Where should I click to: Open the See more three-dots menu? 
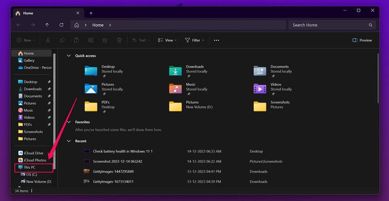click(x=216, y=40)
